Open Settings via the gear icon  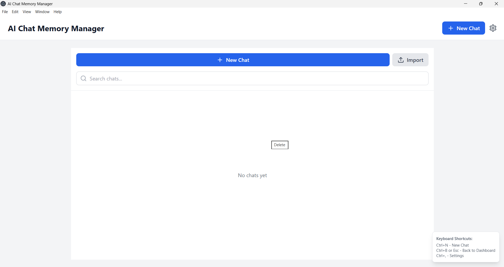tap(493, 28)
